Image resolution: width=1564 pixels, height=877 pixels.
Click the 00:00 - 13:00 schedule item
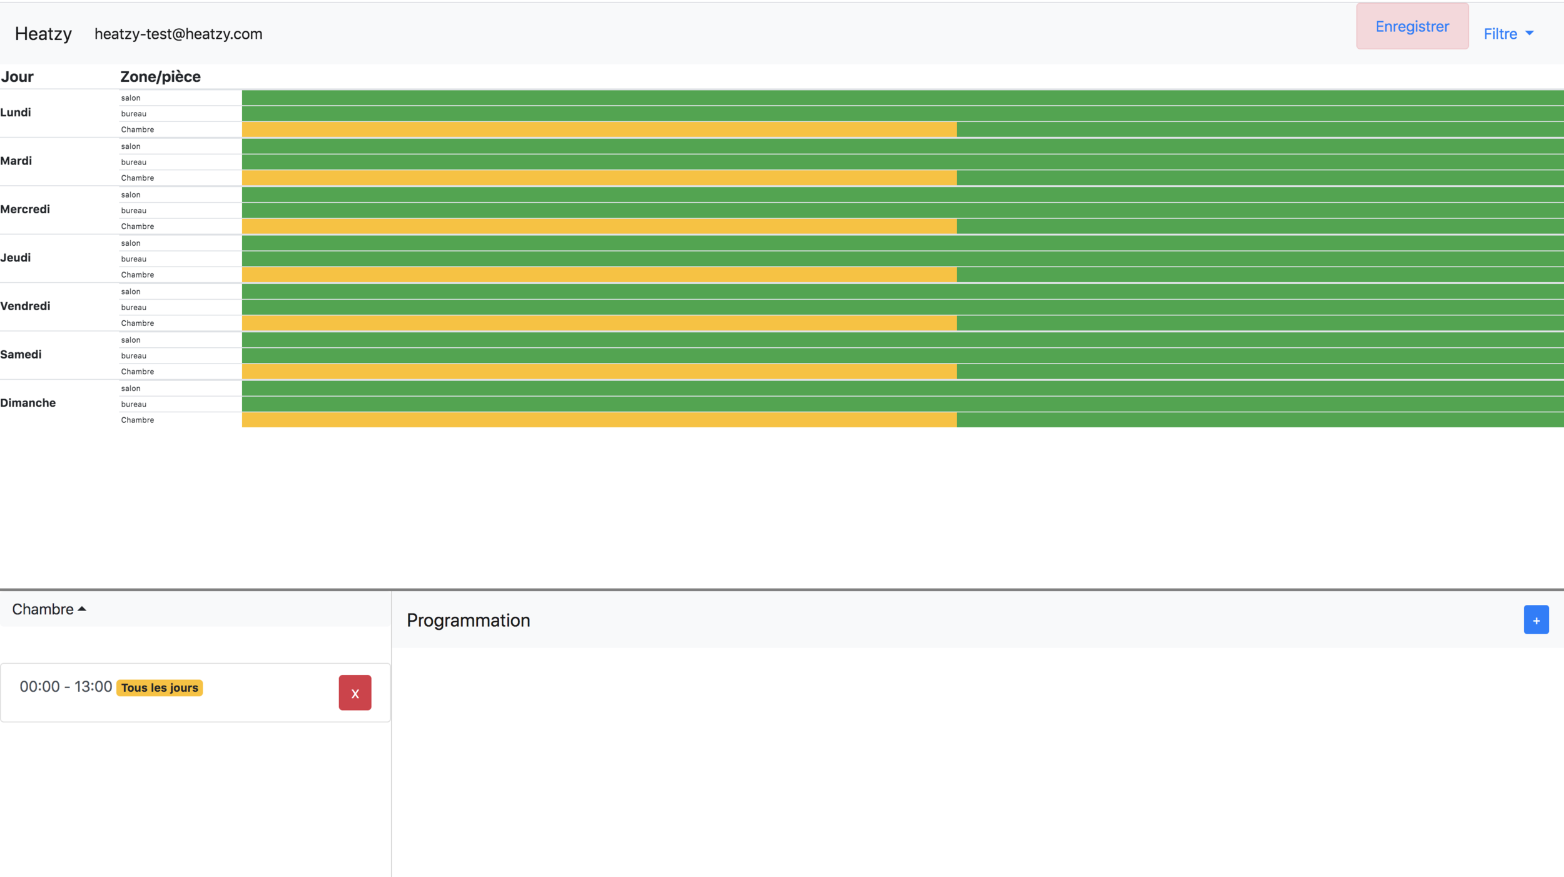[66, 686]
